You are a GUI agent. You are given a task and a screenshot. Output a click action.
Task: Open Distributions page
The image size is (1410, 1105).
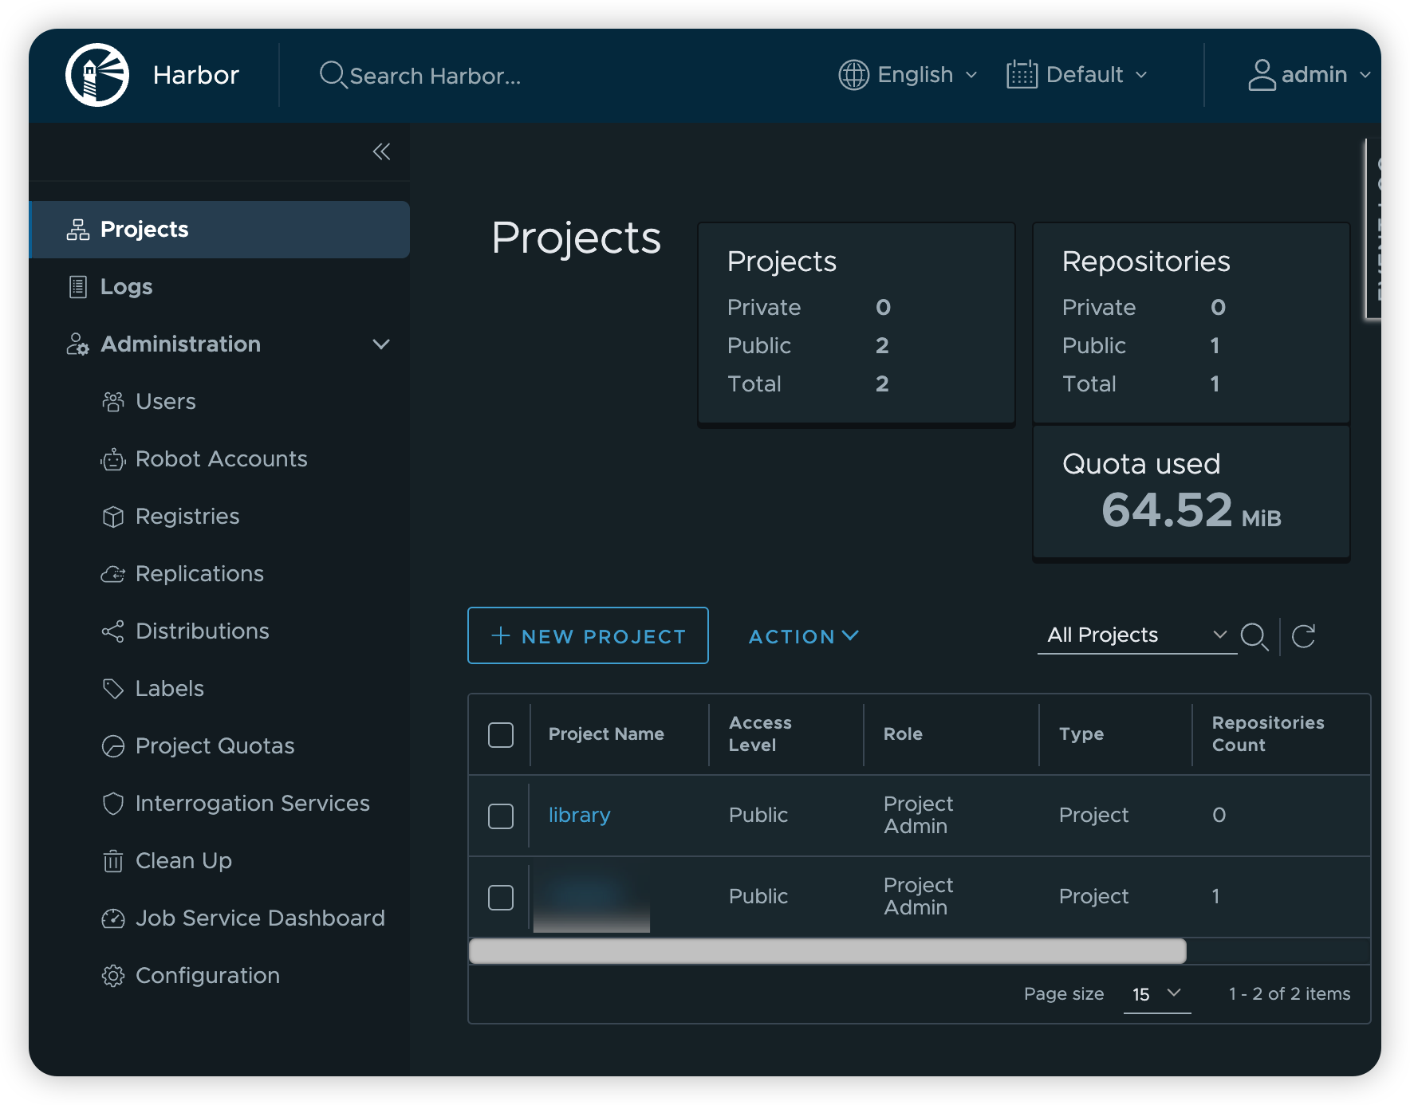202,631
